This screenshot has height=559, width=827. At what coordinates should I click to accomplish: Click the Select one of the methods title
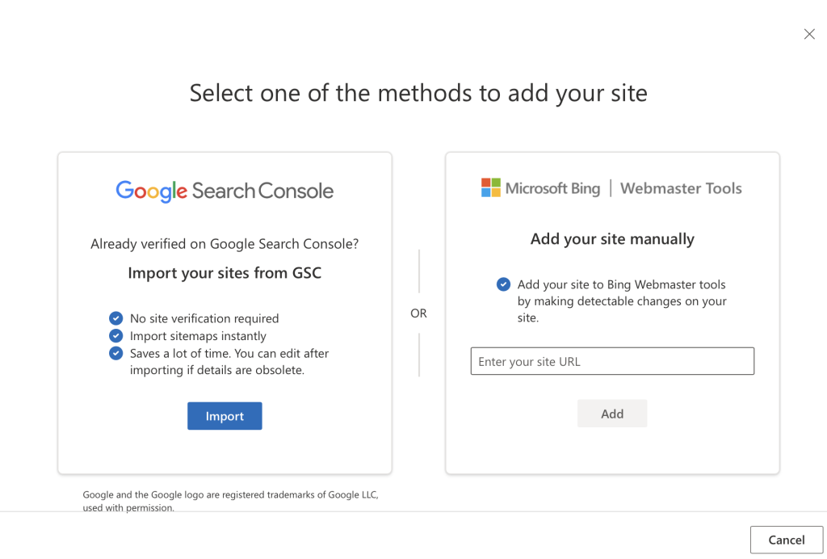click(x=418, y=93)
